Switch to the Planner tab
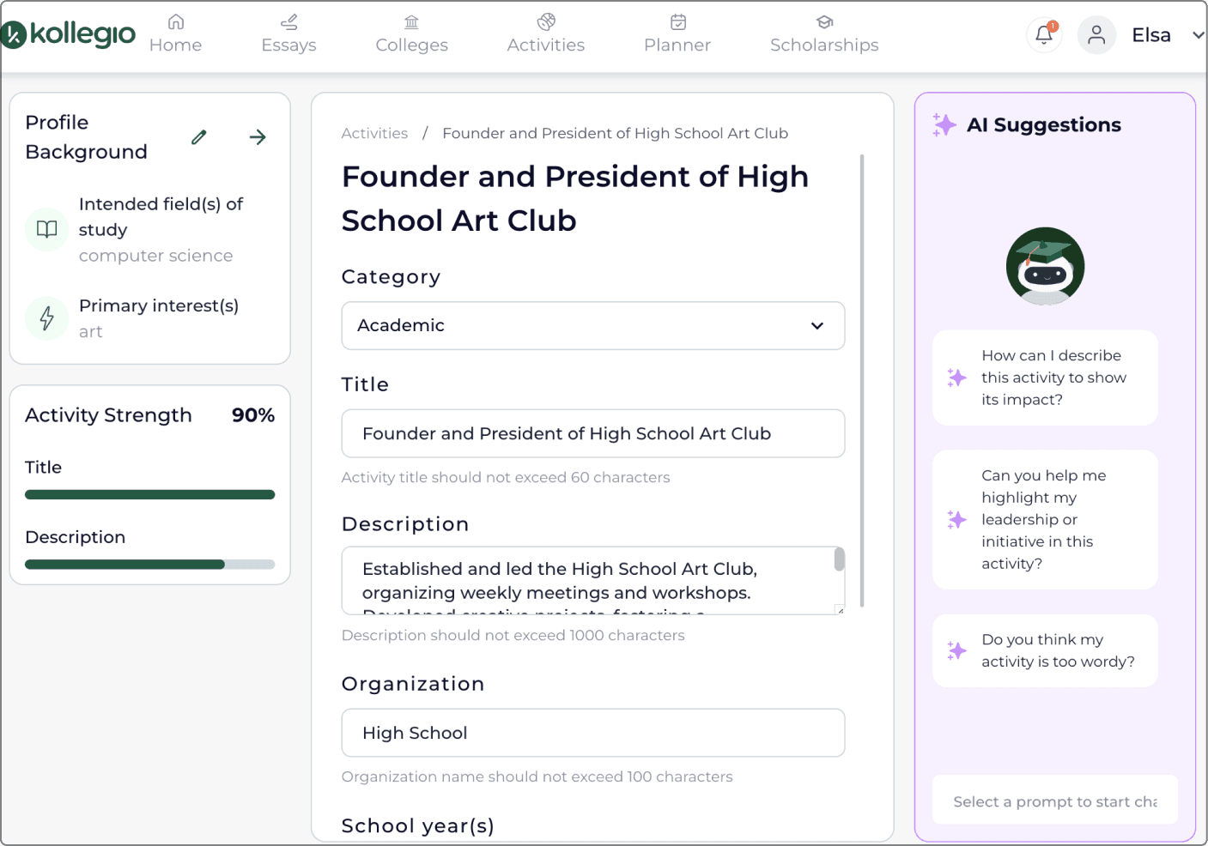1208x846 pixels. click(677, 34)
